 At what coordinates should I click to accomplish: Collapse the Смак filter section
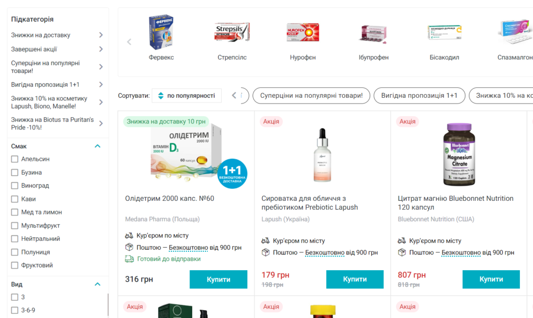(x=97, y=146)
